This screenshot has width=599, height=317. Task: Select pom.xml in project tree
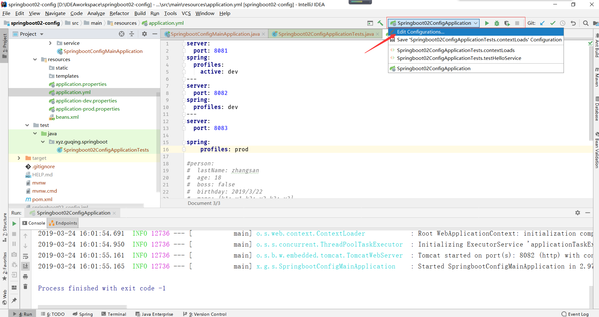click(42, 200)
